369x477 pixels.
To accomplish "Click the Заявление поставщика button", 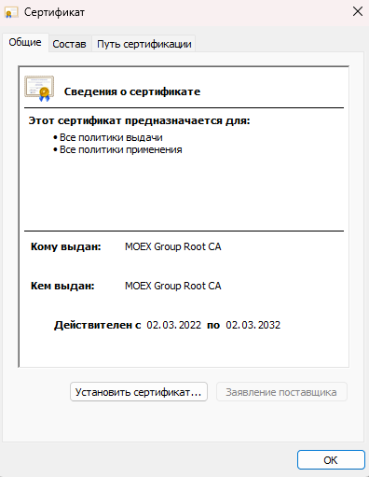I will click(281, 392).
